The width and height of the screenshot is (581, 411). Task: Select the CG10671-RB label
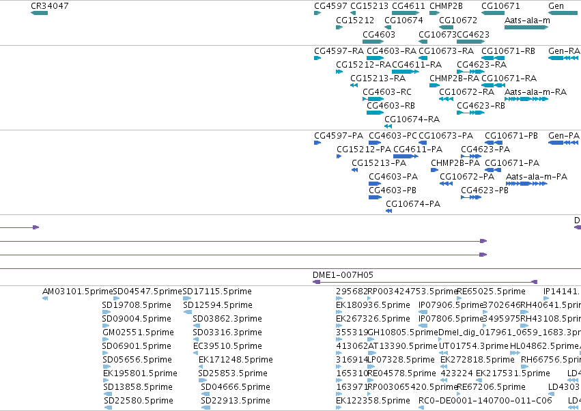click(x=508, y=51)
